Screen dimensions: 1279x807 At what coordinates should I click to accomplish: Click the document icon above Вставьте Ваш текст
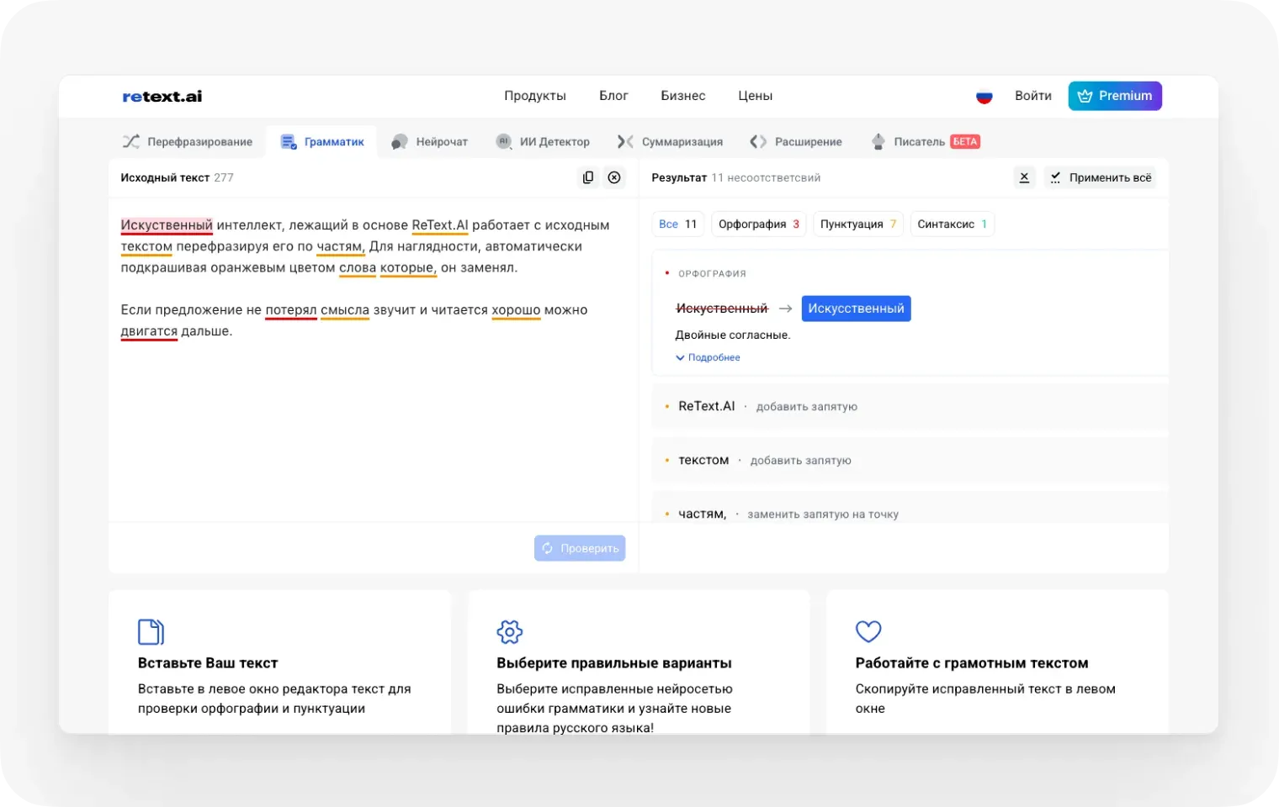pos(151,631)
